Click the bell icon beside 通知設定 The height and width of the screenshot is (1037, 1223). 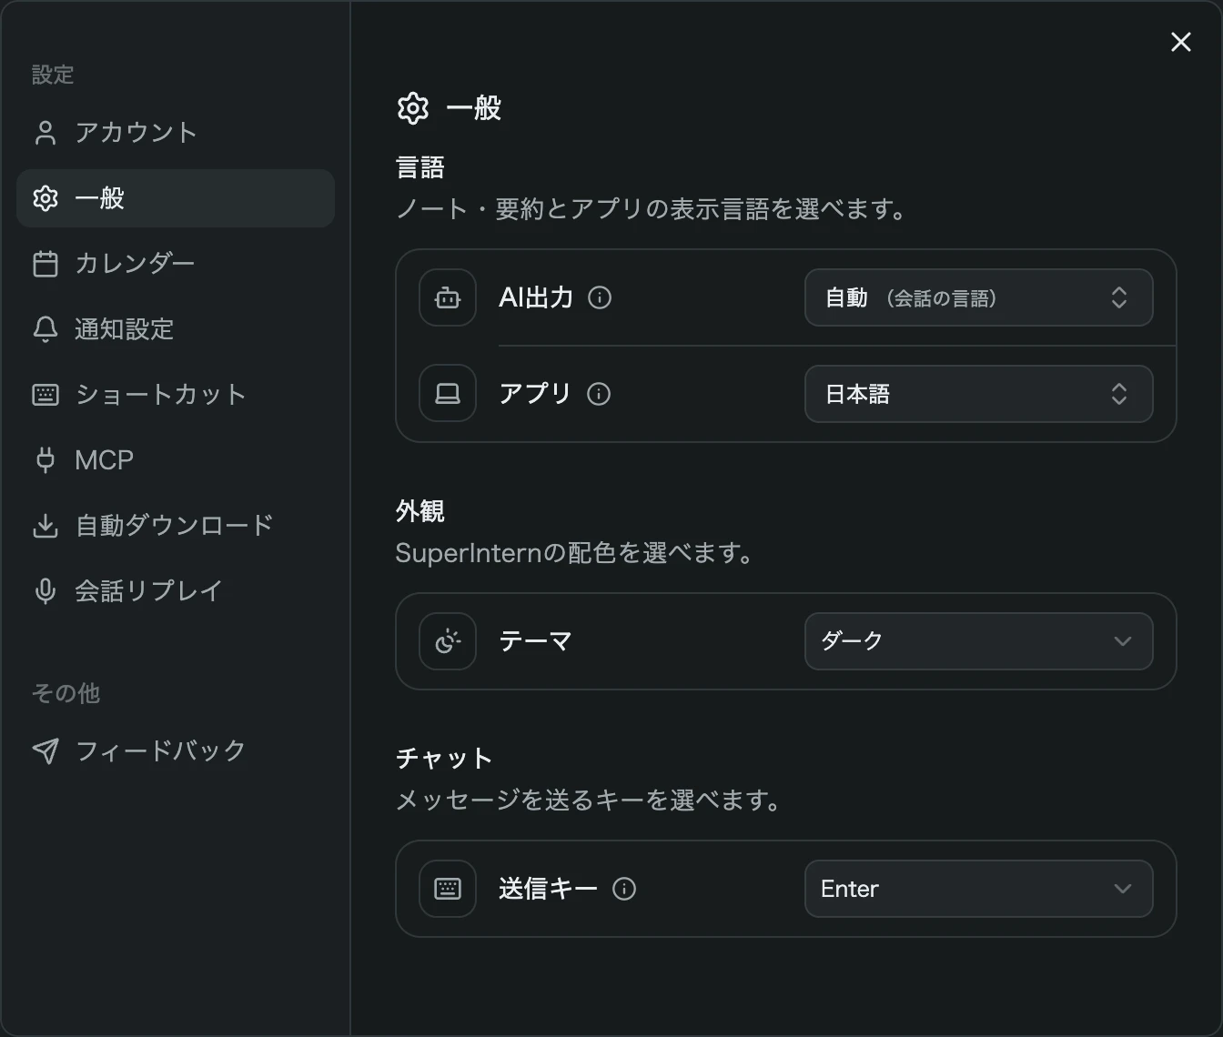coord(45,329)
